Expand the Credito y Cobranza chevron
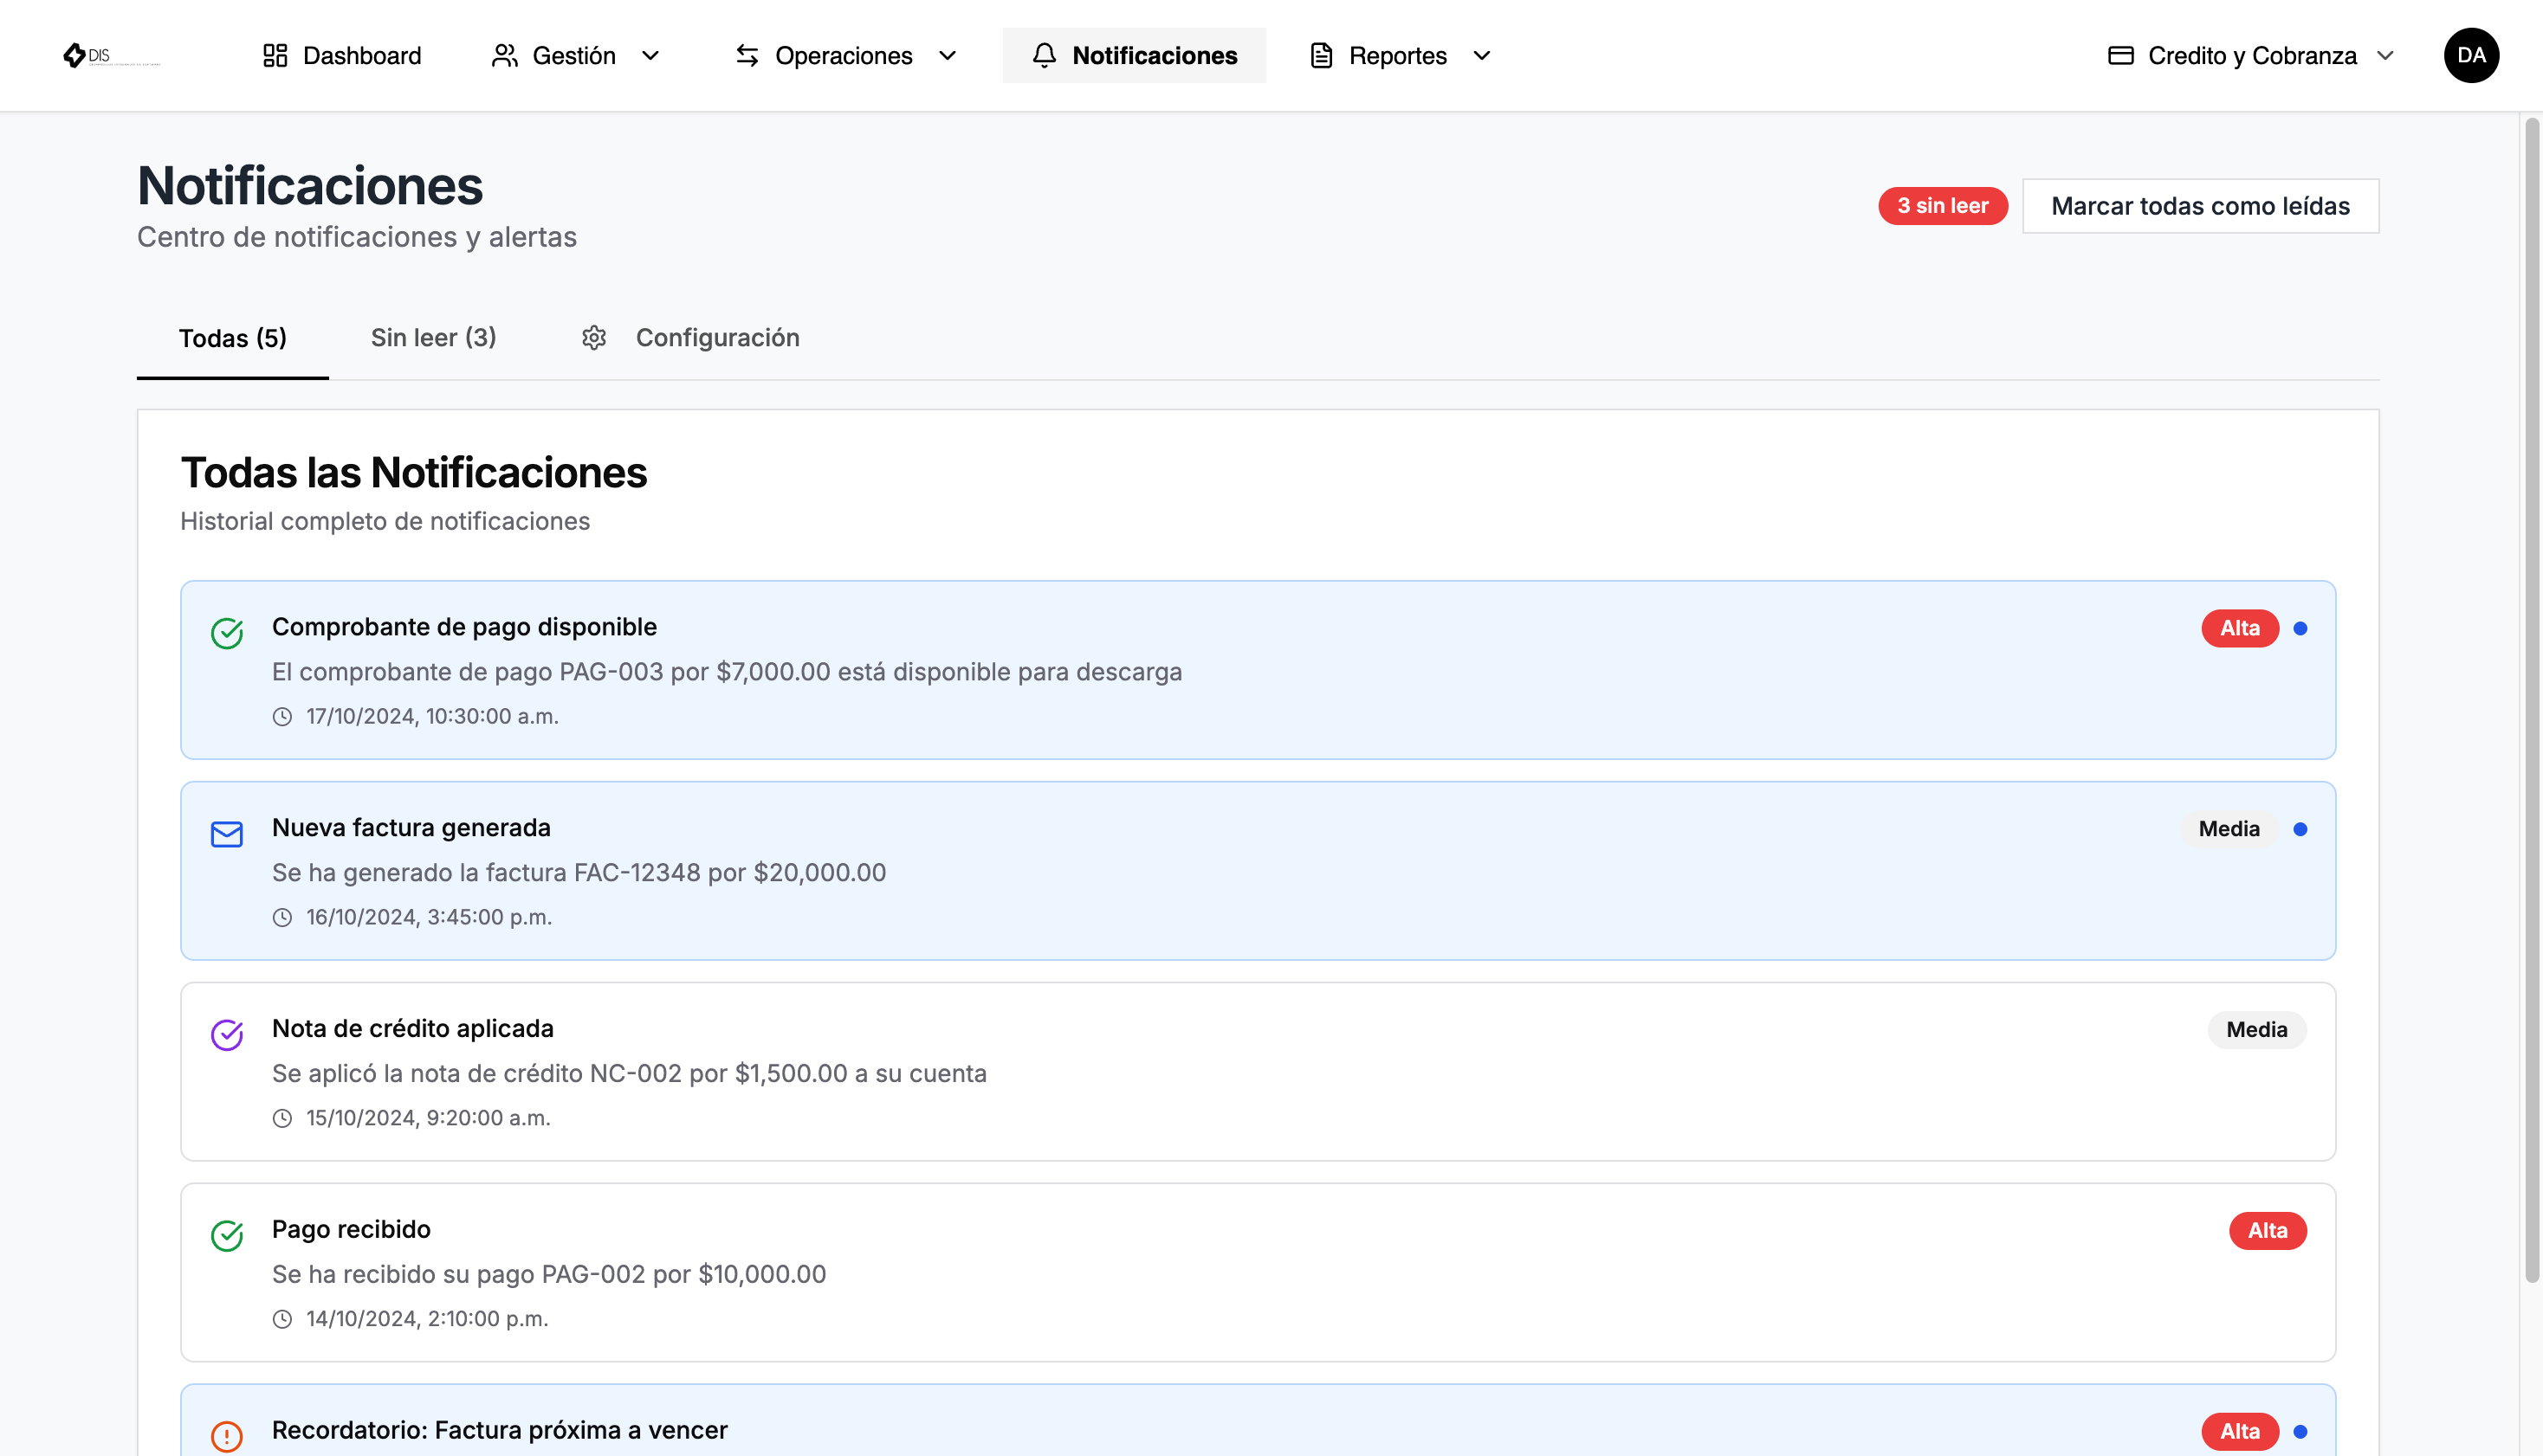The image size is (2543, 1456). (x=2386, y=55)
